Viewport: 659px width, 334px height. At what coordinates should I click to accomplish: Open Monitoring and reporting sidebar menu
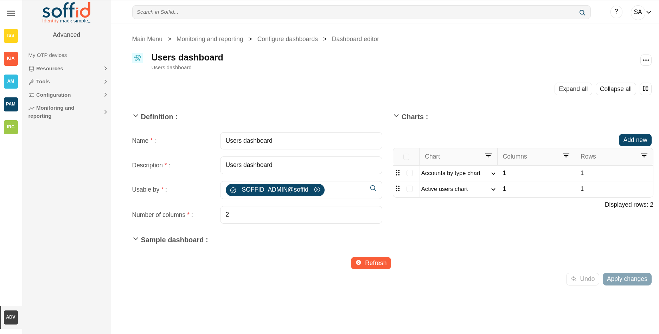pos(68,112)
